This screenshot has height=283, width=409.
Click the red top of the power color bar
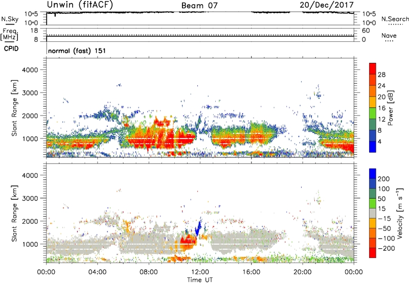tap(373, 68)
